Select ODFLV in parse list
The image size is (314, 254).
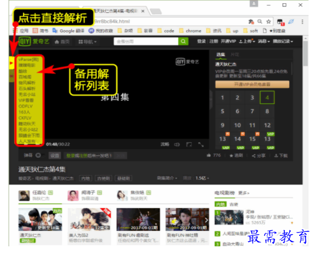[25, 106]
